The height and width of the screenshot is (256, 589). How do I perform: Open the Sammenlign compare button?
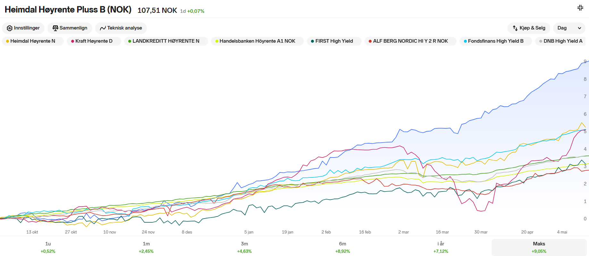[x=70, y=28]
